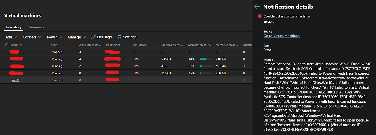Switch to the Summary tab
This screenshot has width=376, height=135.
36,27
